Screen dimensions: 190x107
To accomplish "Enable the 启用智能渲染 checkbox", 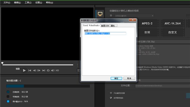I will pyautogui.click(x=111, y=97).
